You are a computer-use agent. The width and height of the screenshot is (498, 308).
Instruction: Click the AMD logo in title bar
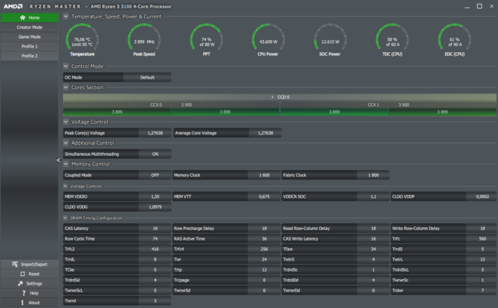tap(13, 5)
